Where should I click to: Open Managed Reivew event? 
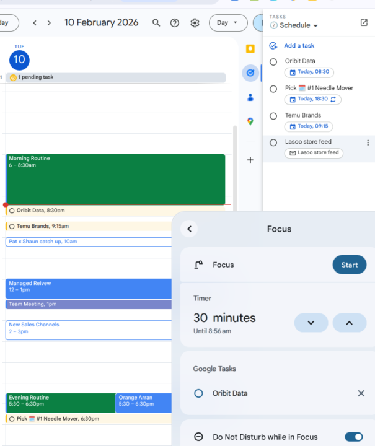(x=89, y=289)
